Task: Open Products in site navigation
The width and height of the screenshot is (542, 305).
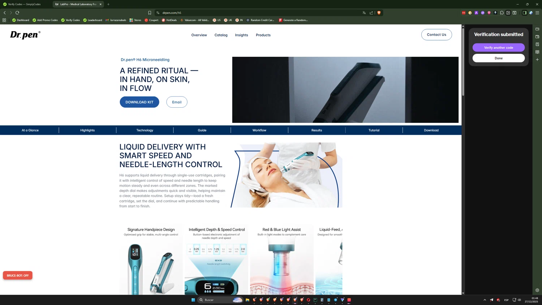Action: [x=263, y=35]
